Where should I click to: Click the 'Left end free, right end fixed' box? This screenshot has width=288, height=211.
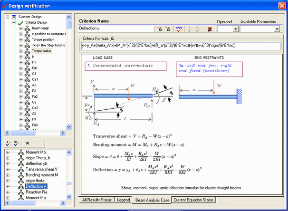coord(209,69)
